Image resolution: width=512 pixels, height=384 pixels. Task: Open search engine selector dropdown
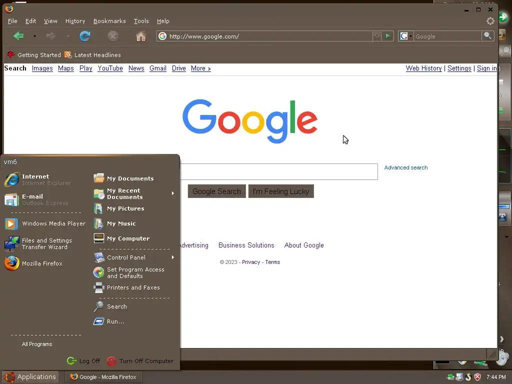pyautogui.click(x=406, y=36)
